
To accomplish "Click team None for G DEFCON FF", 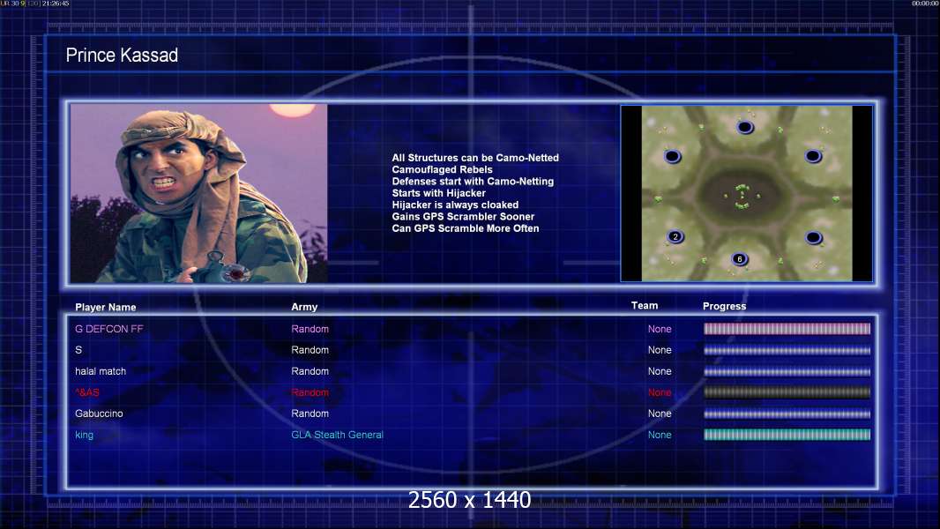I will click(x=660, y=329).
